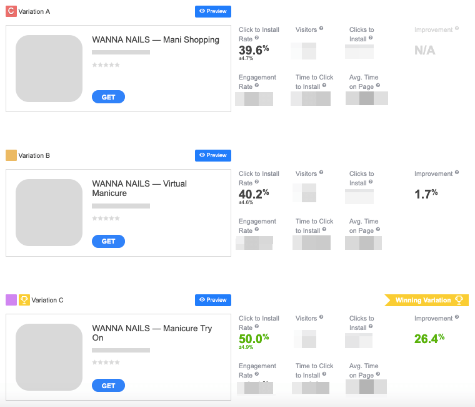Open Preview for Variation C

pyautogui.click(x=213, y=300)
